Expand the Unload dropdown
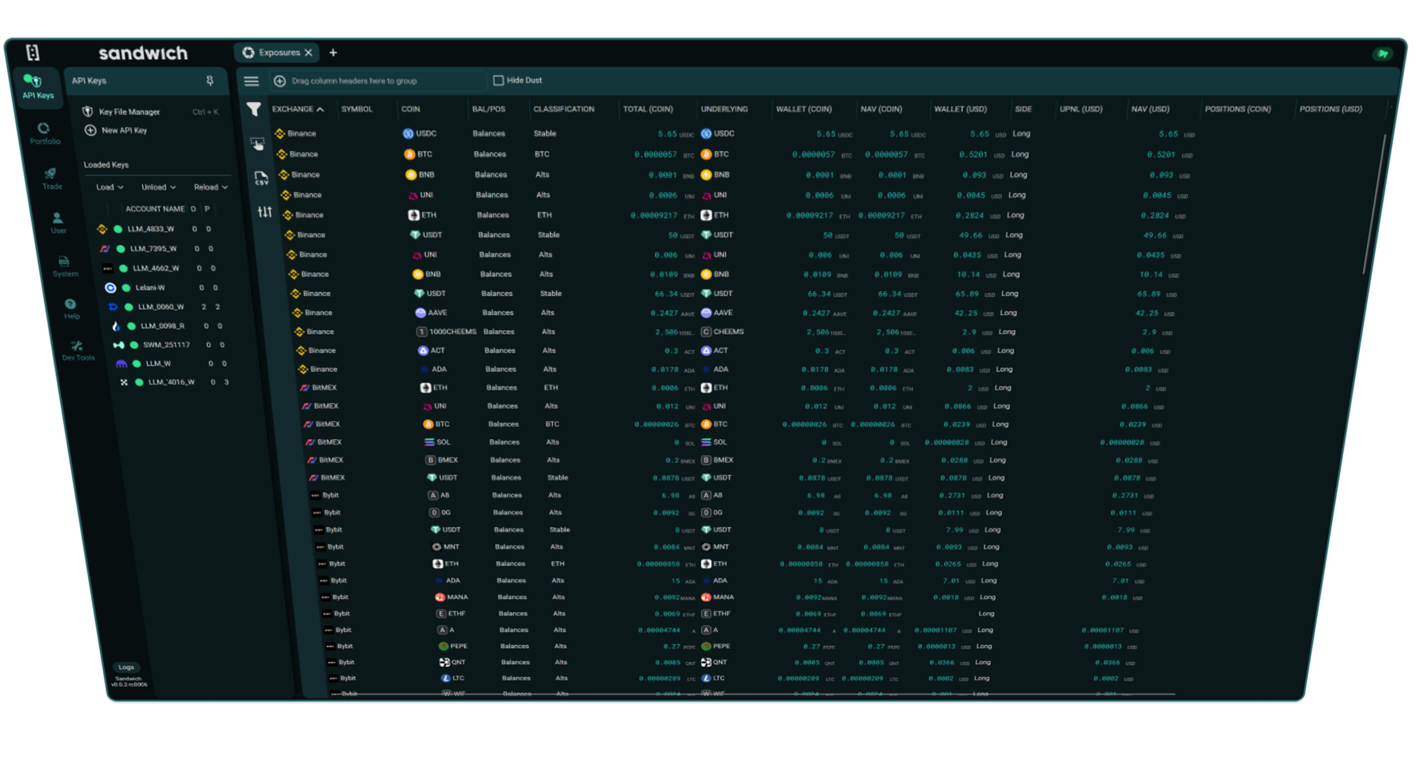 point(158,187)
